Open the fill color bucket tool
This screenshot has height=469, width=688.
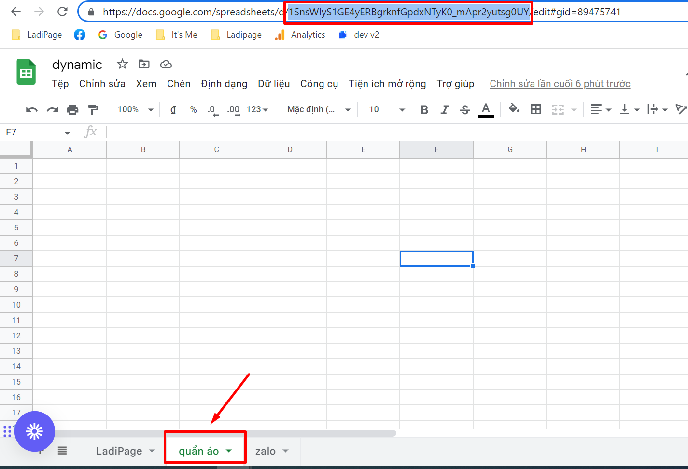514,109
